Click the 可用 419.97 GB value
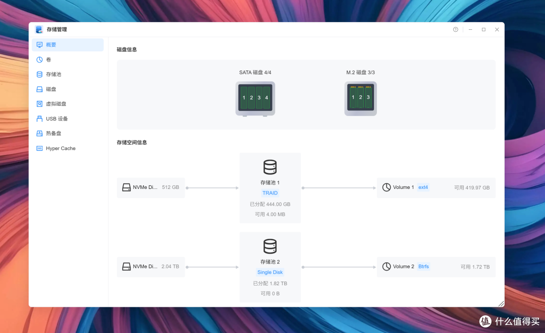 click(x=472, y=188)
